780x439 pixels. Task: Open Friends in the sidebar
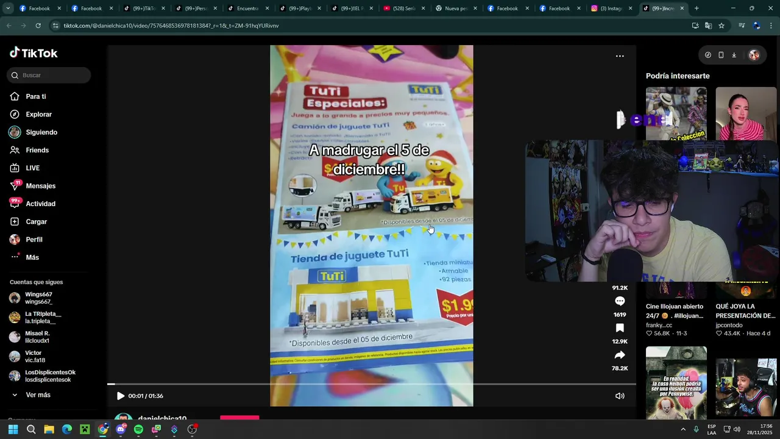click(29, 150)
